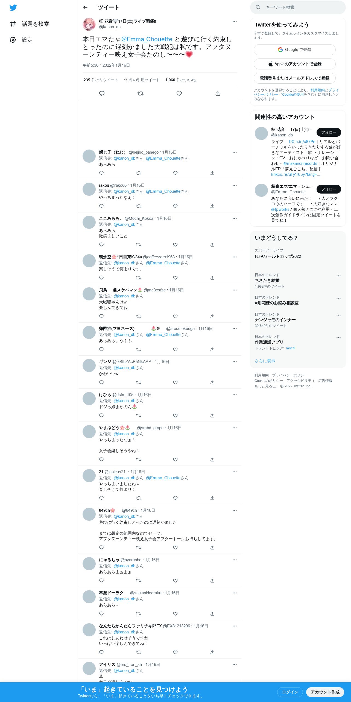Retweet the main tweet by 柾 花音
Screen dimensions: 351x702
pos(141,93)
